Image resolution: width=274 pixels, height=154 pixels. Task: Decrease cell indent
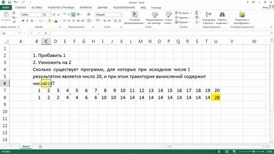pyautogui.click(x=78, y=21)
